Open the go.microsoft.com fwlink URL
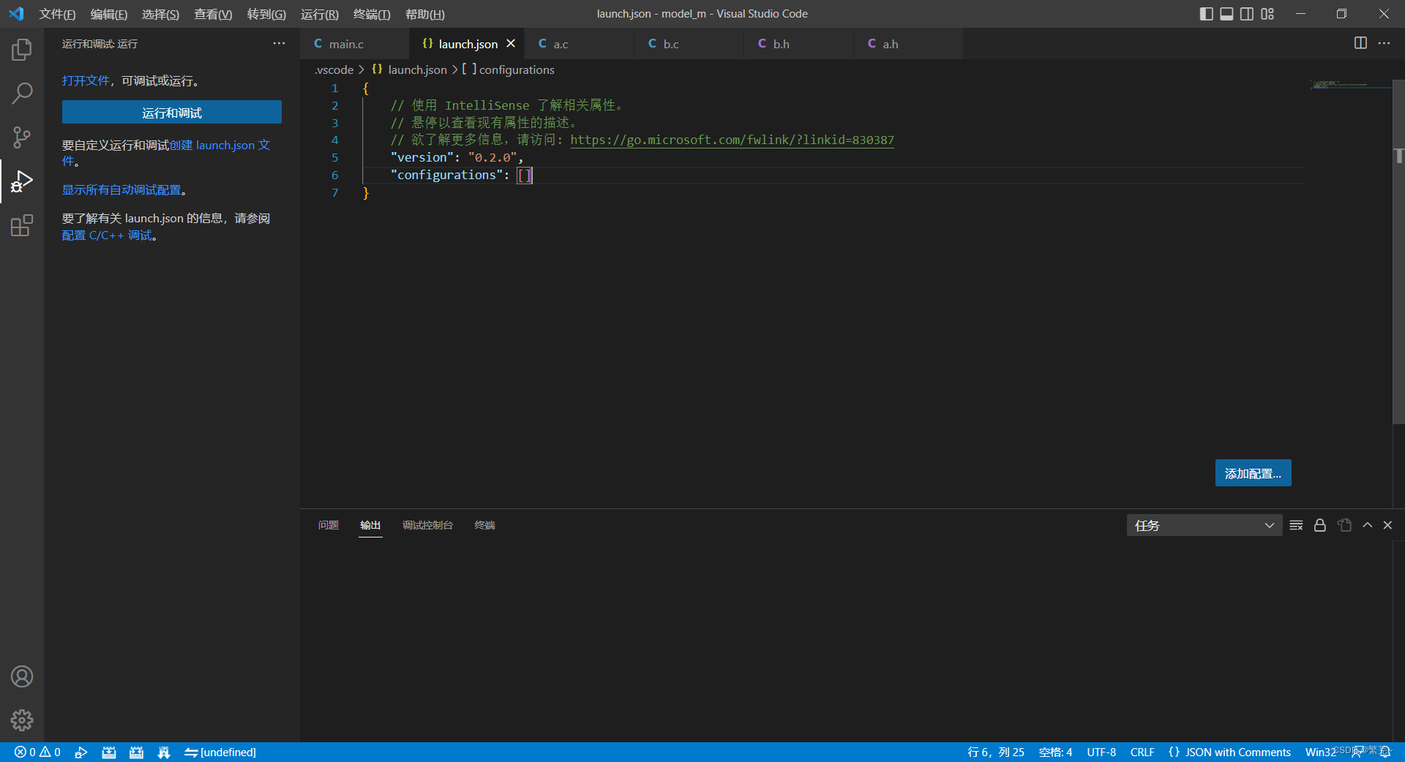Screen dimensions: 1405x762 pyautogui.click(x=732, y=140)
